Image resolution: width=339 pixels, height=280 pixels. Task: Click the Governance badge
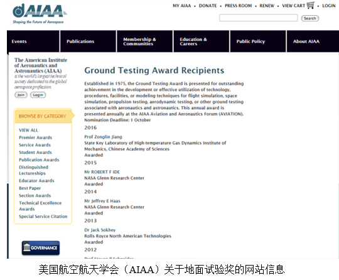(41, 248)
